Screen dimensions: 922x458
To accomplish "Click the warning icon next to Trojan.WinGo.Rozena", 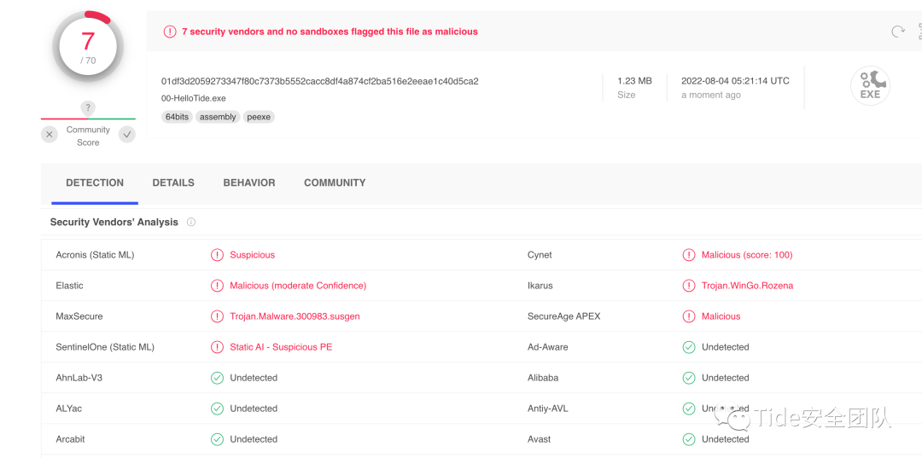I will pyautogui.click(x=689, y=286).
